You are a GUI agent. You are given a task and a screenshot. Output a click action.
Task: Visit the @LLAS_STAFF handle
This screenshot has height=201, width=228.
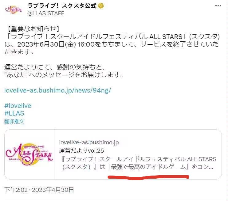tap(46, 13)
